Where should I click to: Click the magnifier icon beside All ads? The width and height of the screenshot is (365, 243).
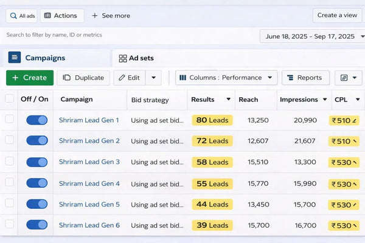[x=13, y=16]
